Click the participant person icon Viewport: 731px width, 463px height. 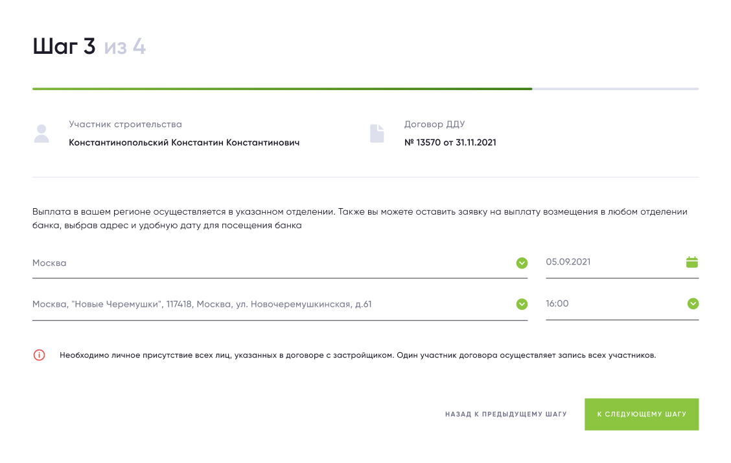tap(41, 134)
